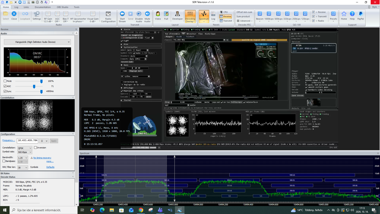The height and width of the screenshot is (214, 380).
Task: Show the CPU panel
Action: point(224,12)
